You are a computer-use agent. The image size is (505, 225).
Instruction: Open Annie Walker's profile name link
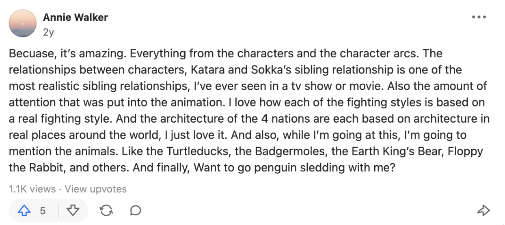tap(76, 18)
